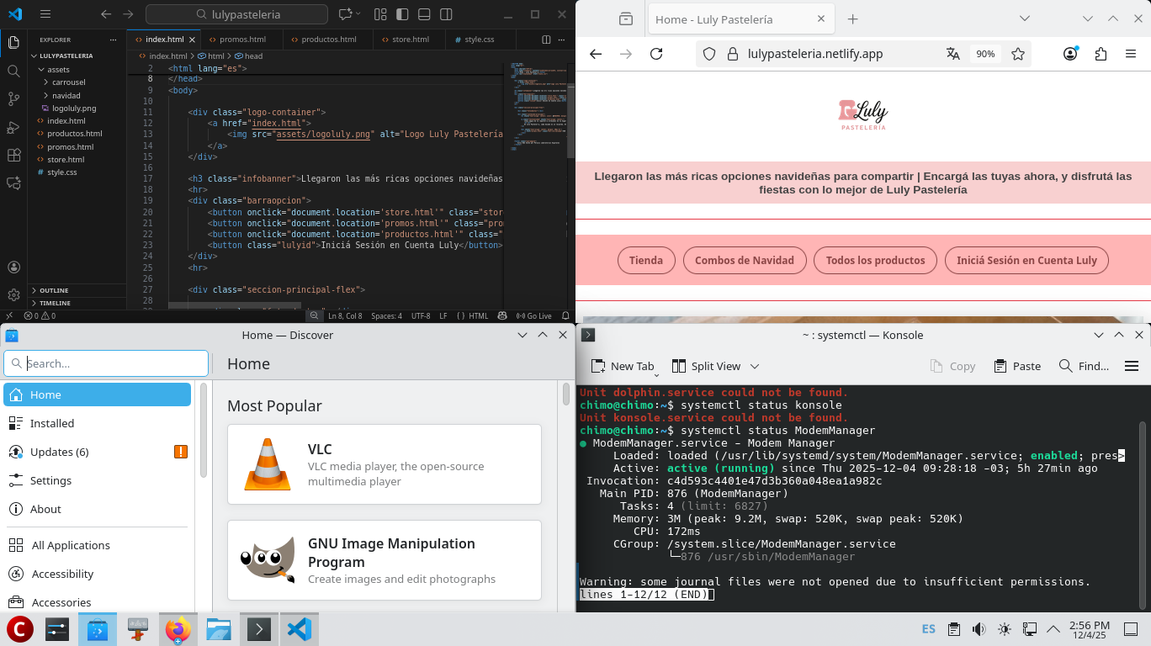The width and height of the screenshot is (1151, 646).
Task: Start Go Live server in status bar
Action: pos(533,316)
